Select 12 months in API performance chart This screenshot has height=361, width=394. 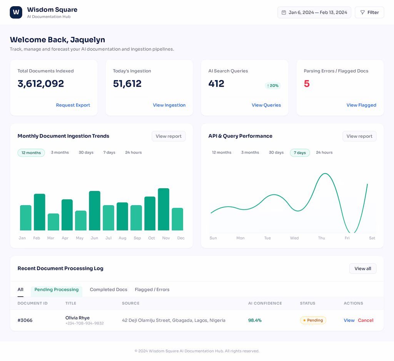[x=222, y=152]
